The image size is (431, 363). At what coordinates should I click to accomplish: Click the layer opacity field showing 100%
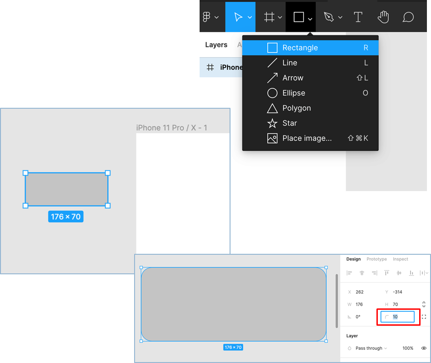click(x=408, y=348)
